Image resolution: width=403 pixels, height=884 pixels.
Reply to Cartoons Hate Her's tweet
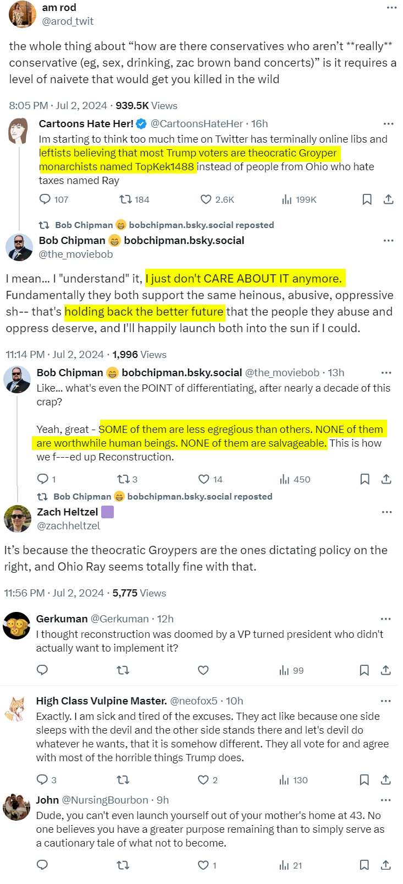45,199
